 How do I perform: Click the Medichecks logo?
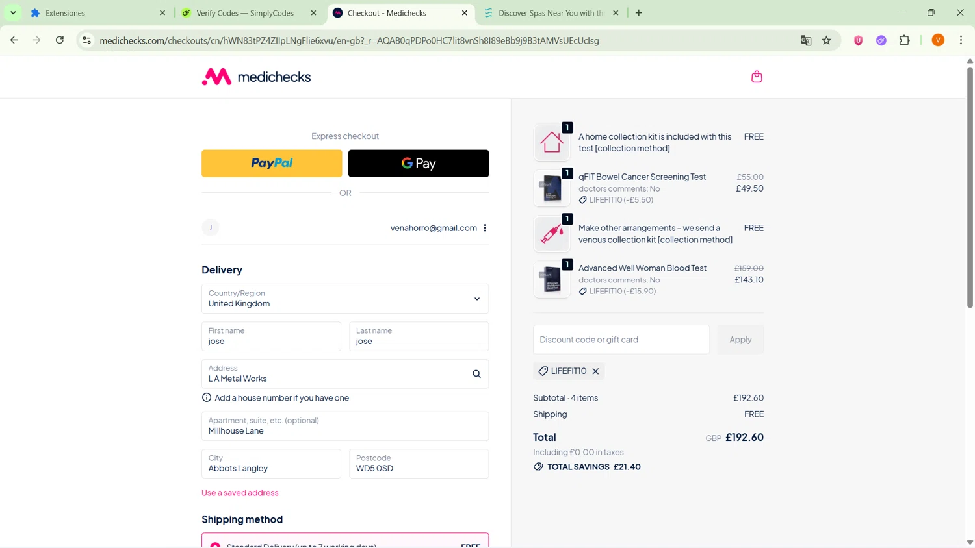coord(256,77)
